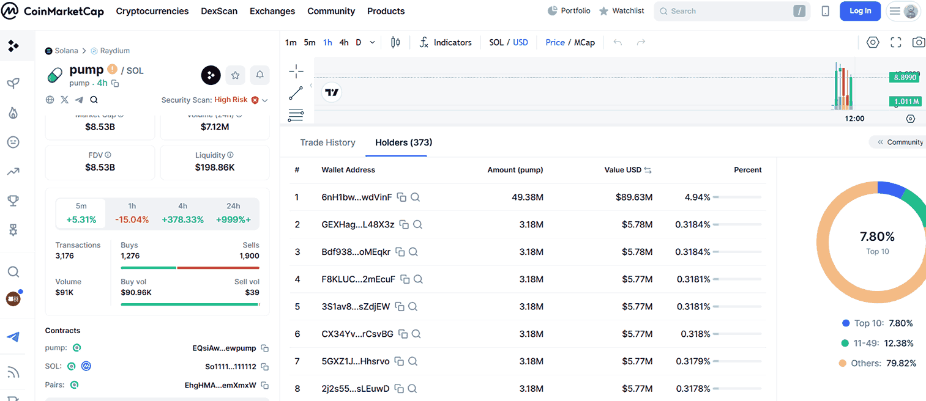
Task: Open the chart interval dropdown chevron
Action: tap(372, 42)
